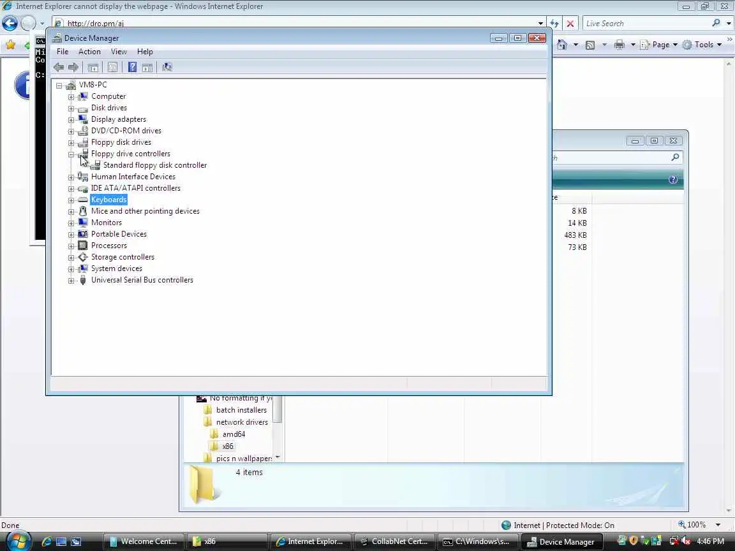Click Show/Hide Console Tree toolbar icon
This screenshot has height=551, width=735.
pyautogui.click(x=93, y=68)
